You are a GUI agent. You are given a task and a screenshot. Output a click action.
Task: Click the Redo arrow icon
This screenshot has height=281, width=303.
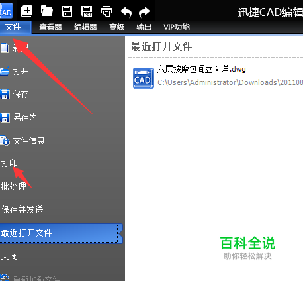[x=144, y=12]
